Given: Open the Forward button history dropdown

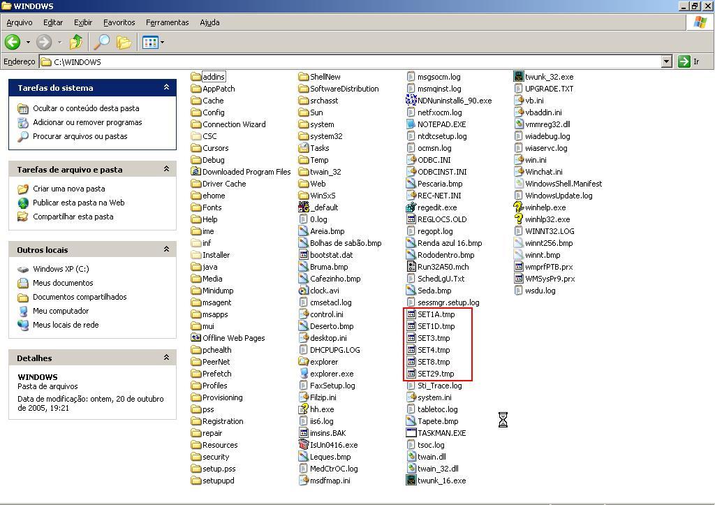Looking at the screenshot, I should coord(60,43).
